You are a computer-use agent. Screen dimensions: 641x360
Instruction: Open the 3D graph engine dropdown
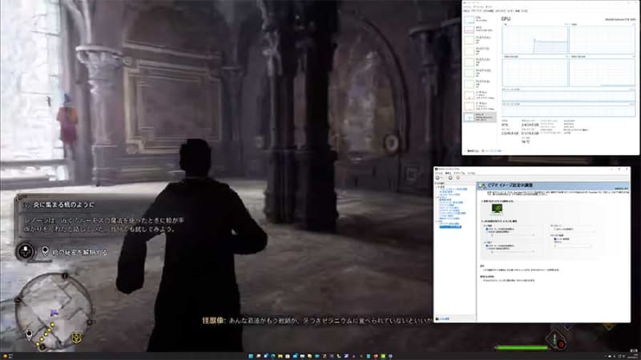coord(506,24)
